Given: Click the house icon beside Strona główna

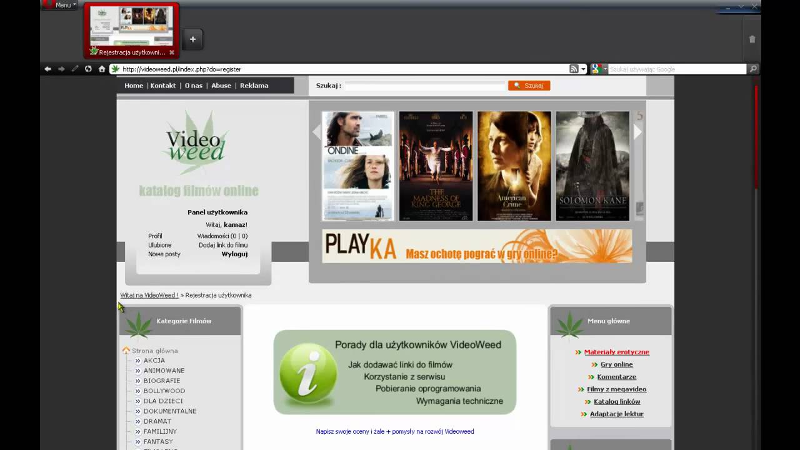Looking at the screenshot, I should click(x=126, y=351).
